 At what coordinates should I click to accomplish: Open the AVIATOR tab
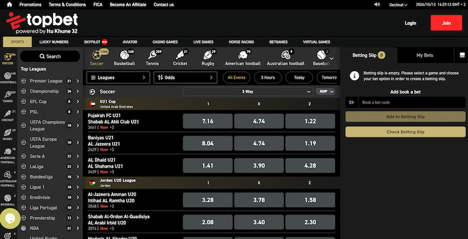pyautogui.click(x=130, y=42)
